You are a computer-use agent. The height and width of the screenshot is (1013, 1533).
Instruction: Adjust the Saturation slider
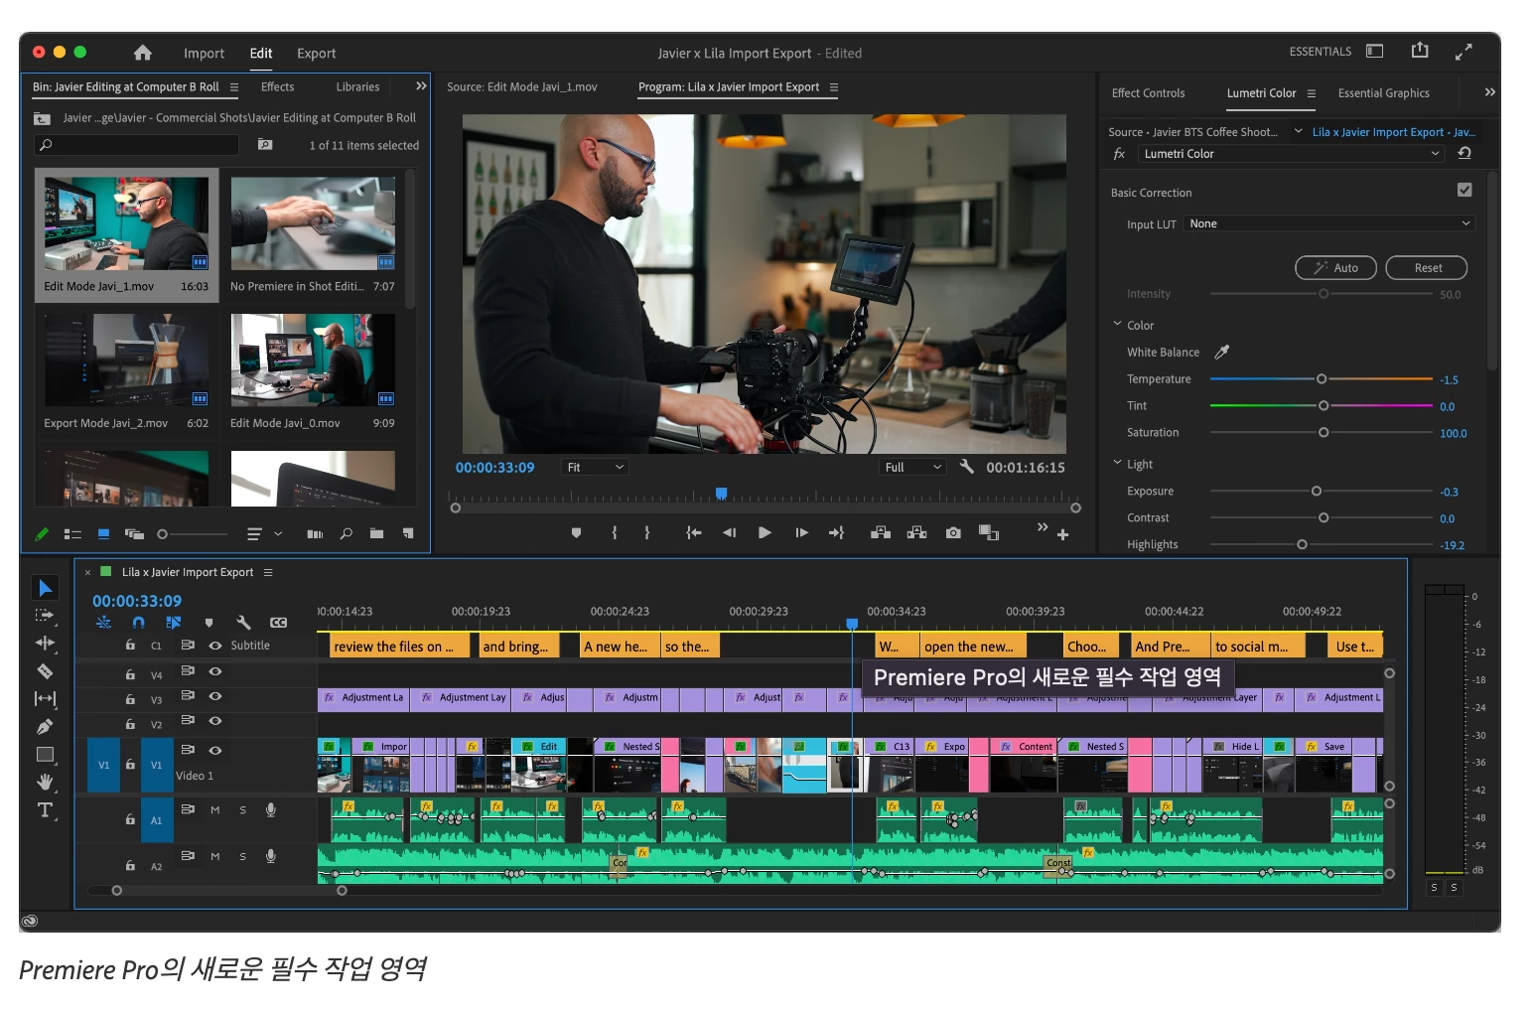coord(1322,433)
